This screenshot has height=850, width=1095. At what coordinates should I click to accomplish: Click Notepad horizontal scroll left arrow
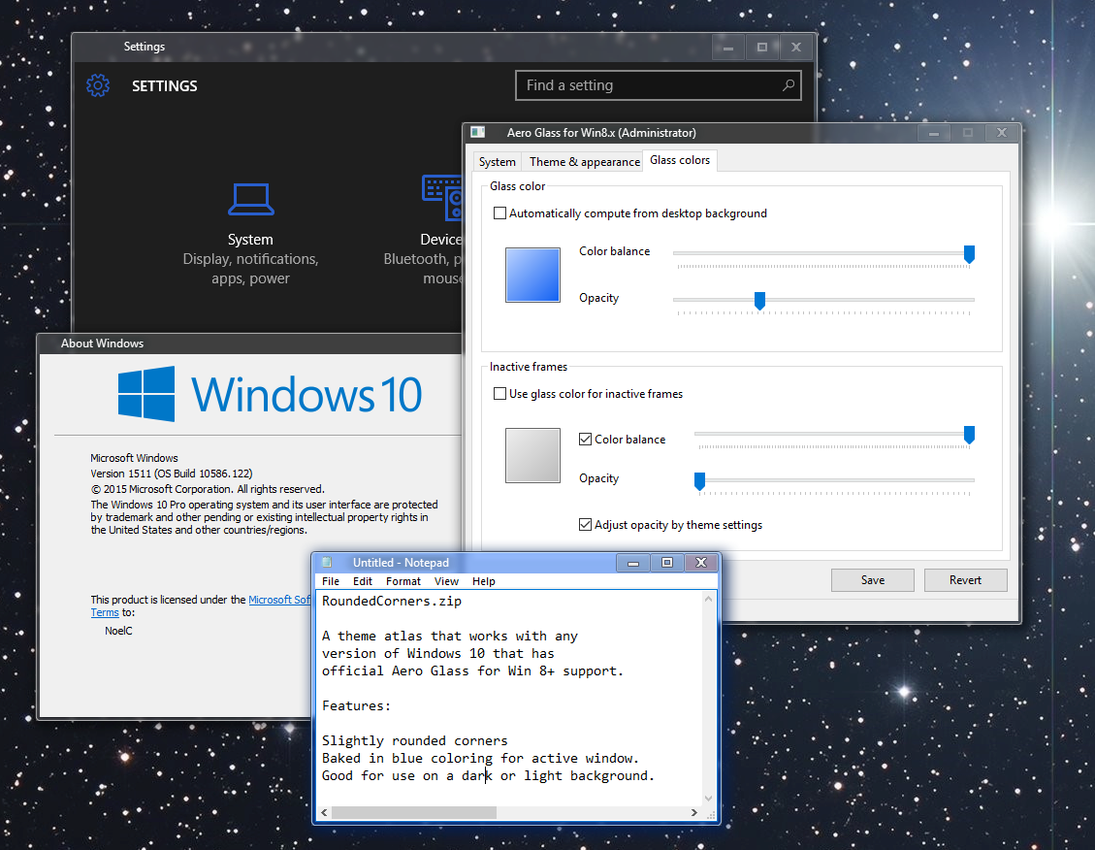[324, 812]
